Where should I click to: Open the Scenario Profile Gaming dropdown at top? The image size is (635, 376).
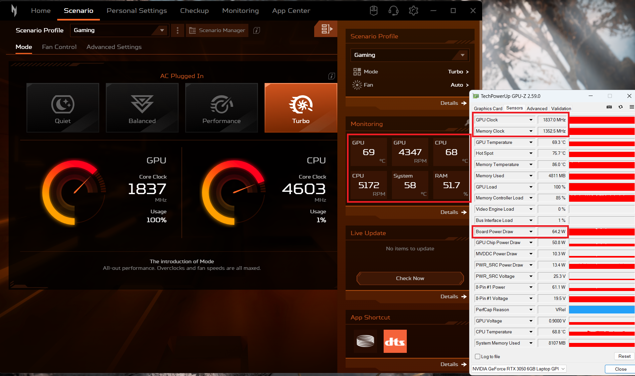[x=119, y=30]
